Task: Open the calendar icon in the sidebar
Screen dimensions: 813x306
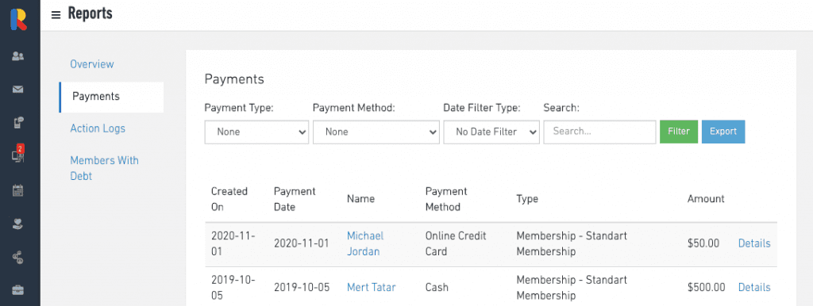Action: (x=18, y=190)
